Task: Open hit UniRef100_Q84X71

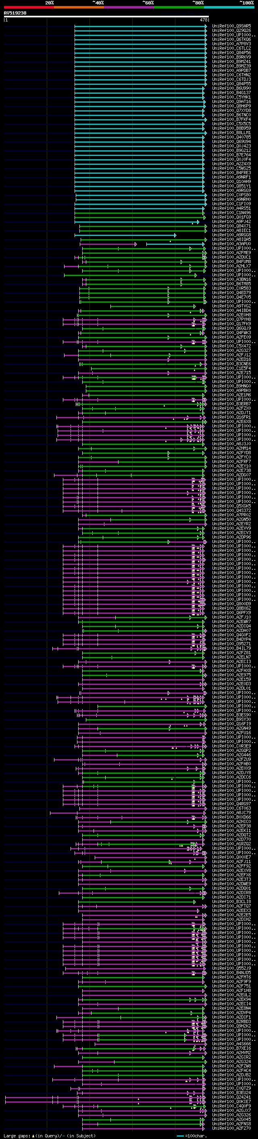Action: pyautogui.click(x=231, y=226)
